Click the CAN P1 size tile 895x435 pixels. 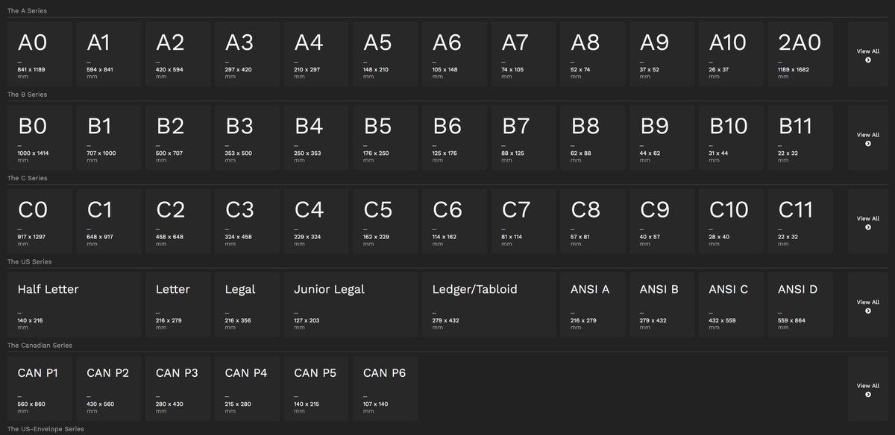coord(40,388)
